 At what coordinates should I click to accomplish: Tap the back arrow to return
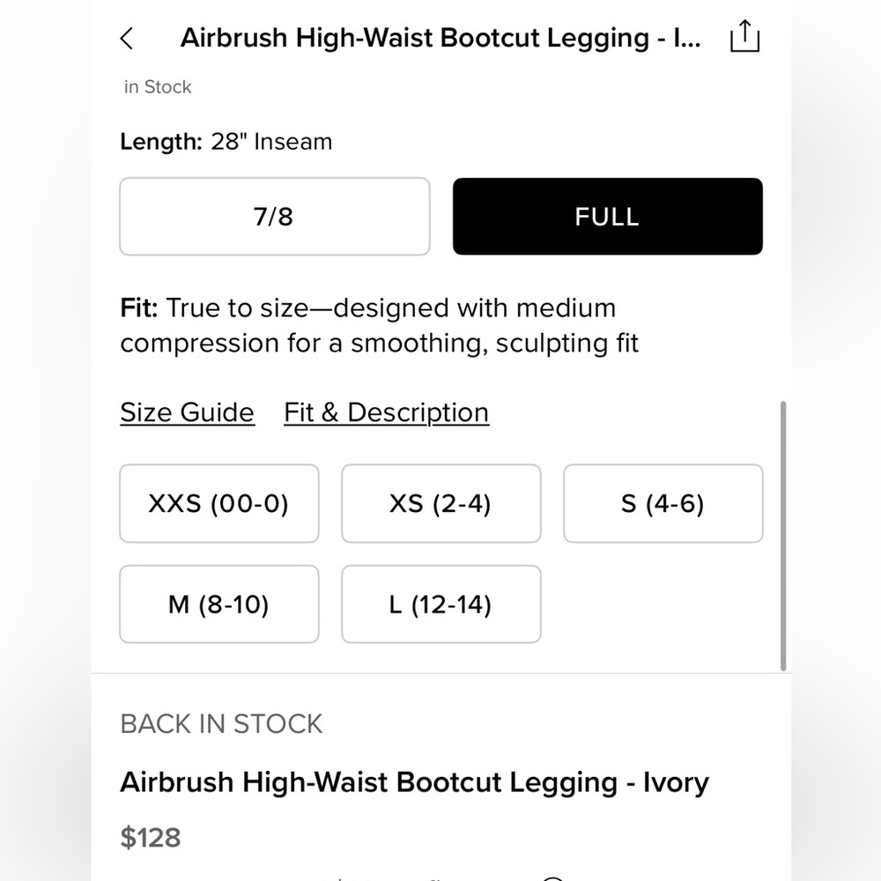pyautogui.click(x=127, y=37)
